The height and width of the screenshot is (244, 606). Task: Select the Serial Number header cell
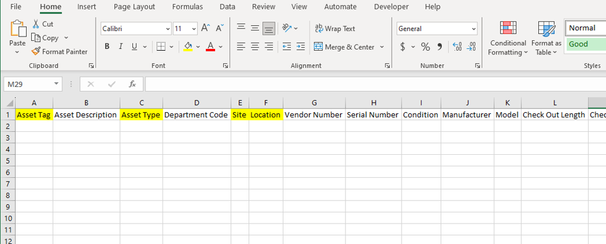pyautogui.click(x=374, y=115)
